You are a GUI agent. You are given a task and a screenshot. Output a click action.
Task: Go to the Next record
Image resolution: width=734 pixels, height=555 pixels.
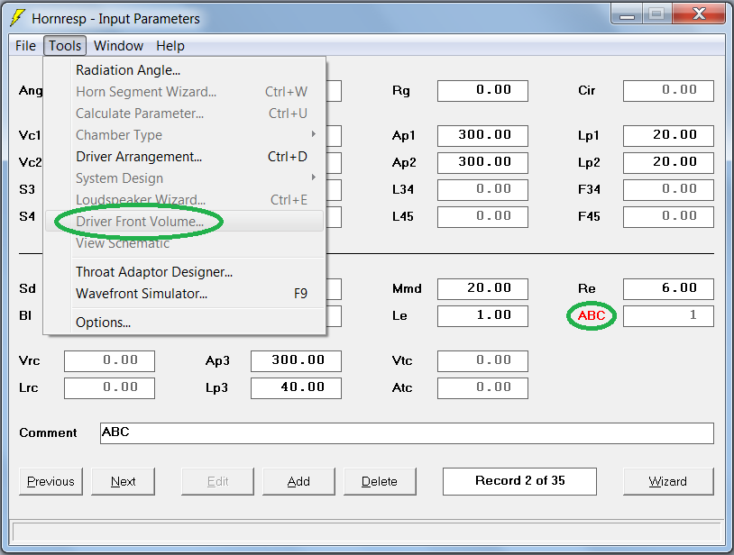[x=123, y=481]
